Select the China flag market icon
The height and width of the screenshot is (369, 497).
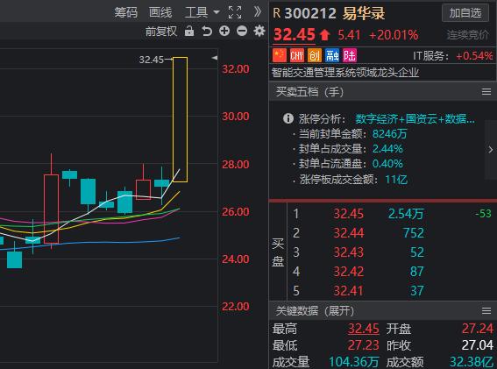[280, 55]
